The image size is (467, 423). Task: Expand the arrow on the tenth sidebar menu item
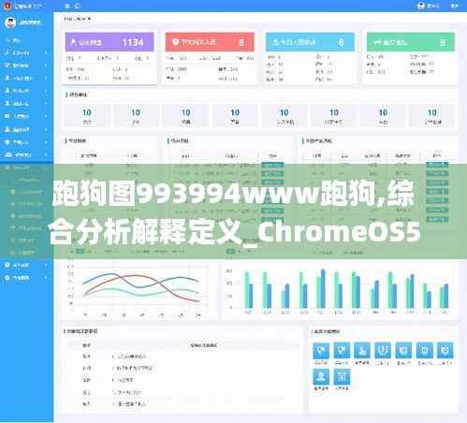click(46, 154)
